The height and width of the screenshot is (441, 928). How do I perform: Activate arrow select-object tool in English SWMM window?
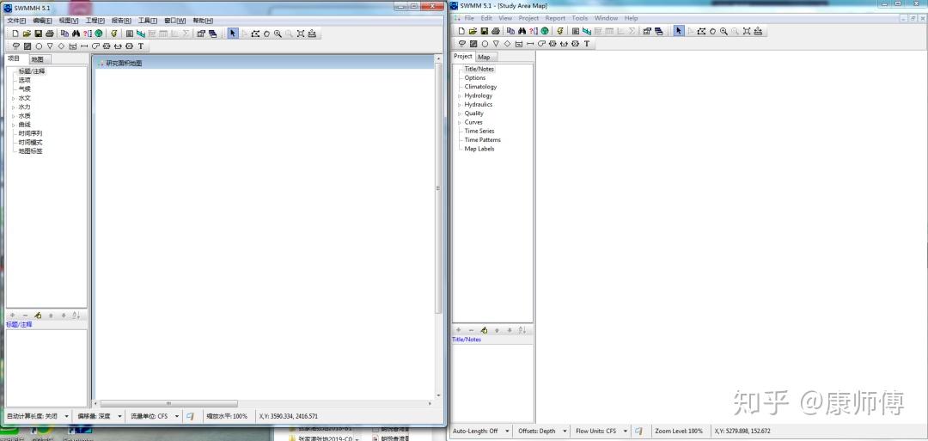tap(679, 31)
